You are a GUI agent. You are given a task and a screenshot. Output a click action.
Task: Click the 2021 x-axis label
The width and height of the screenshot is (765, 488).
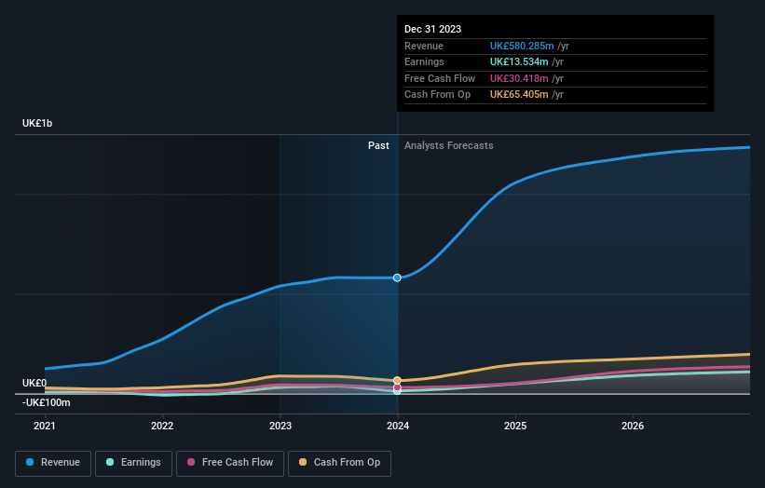coord(45,427)
